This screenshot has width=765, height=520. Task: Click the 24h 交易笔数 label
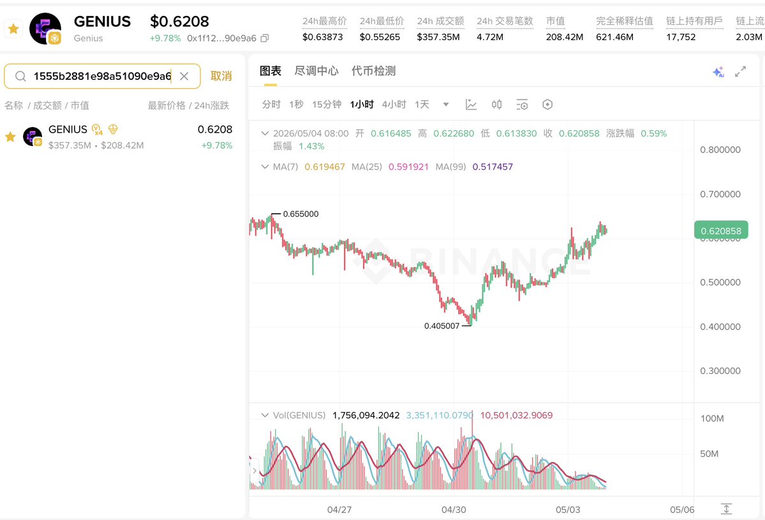click(x=505, y=21)
